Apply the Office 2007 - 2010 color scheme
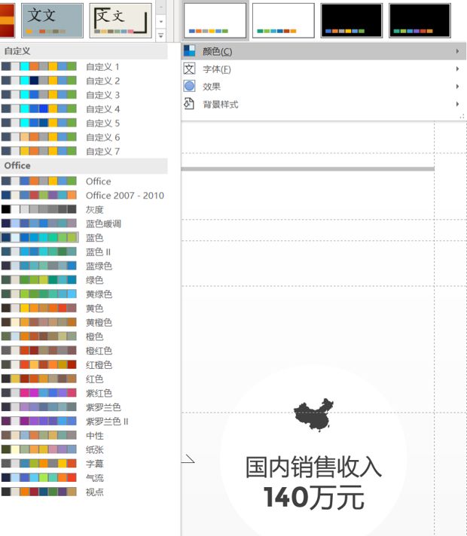Image resolution: width=467 pixels, height=536 pixels. [x=84, y=195]
